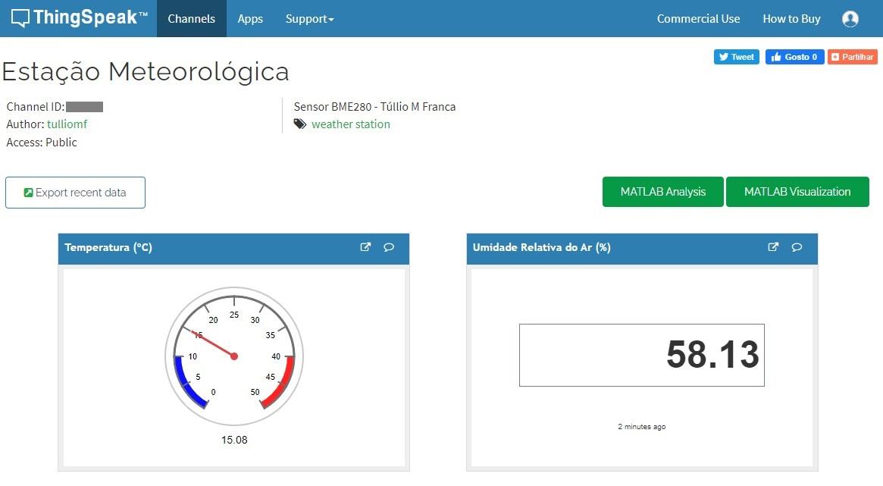The image size is (883, 486).
Task: Click the Partilhar share button
Action: pos(853,57)
